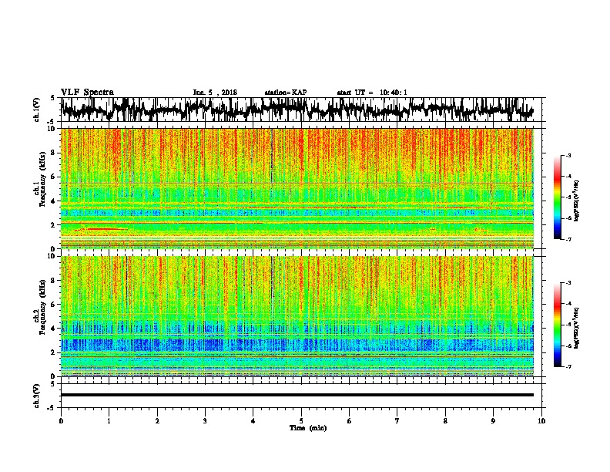Click the "-5" tick on the ch.3(V) axis
Viewport: 610px width, 472px height.
tap(52, 408)
